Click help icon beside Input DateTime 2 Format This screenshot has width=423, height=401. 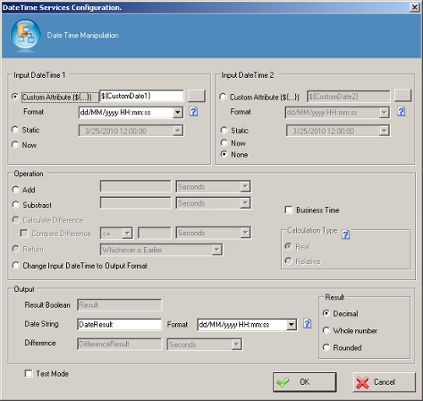[x=401, y=112]
